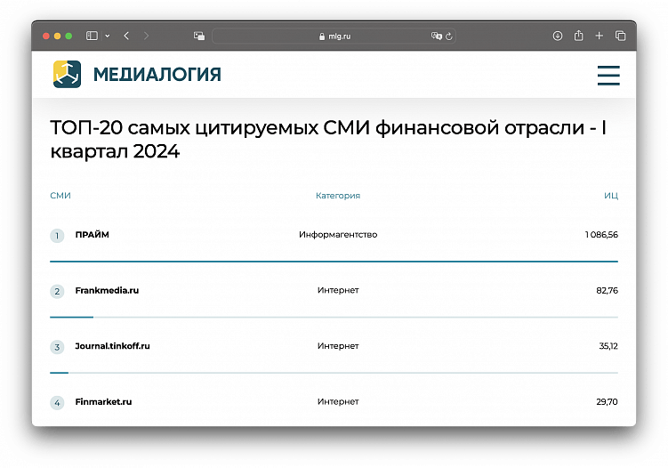This screenshot has height=468, width=668.
Task: Close the Safari window with red button
Action: [46, 36]
